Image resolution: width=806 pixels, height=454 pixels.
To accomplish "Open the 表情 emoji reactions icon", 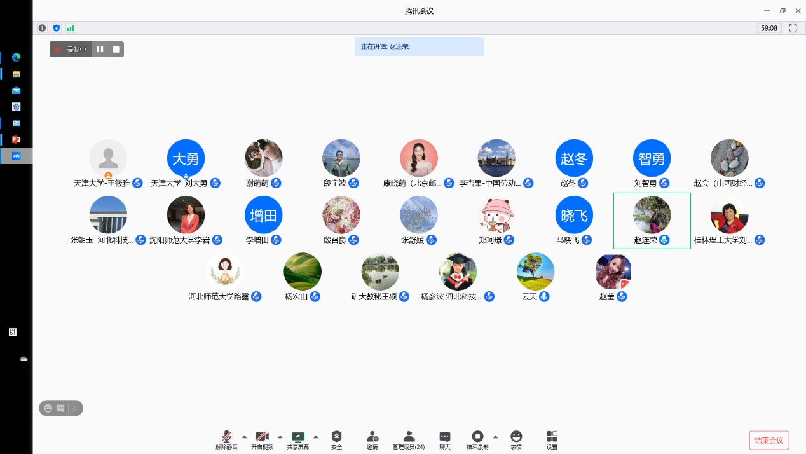I will (516, 437).
